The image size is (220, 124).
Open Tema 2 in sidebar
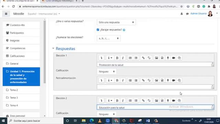click(x=21, y=90)
